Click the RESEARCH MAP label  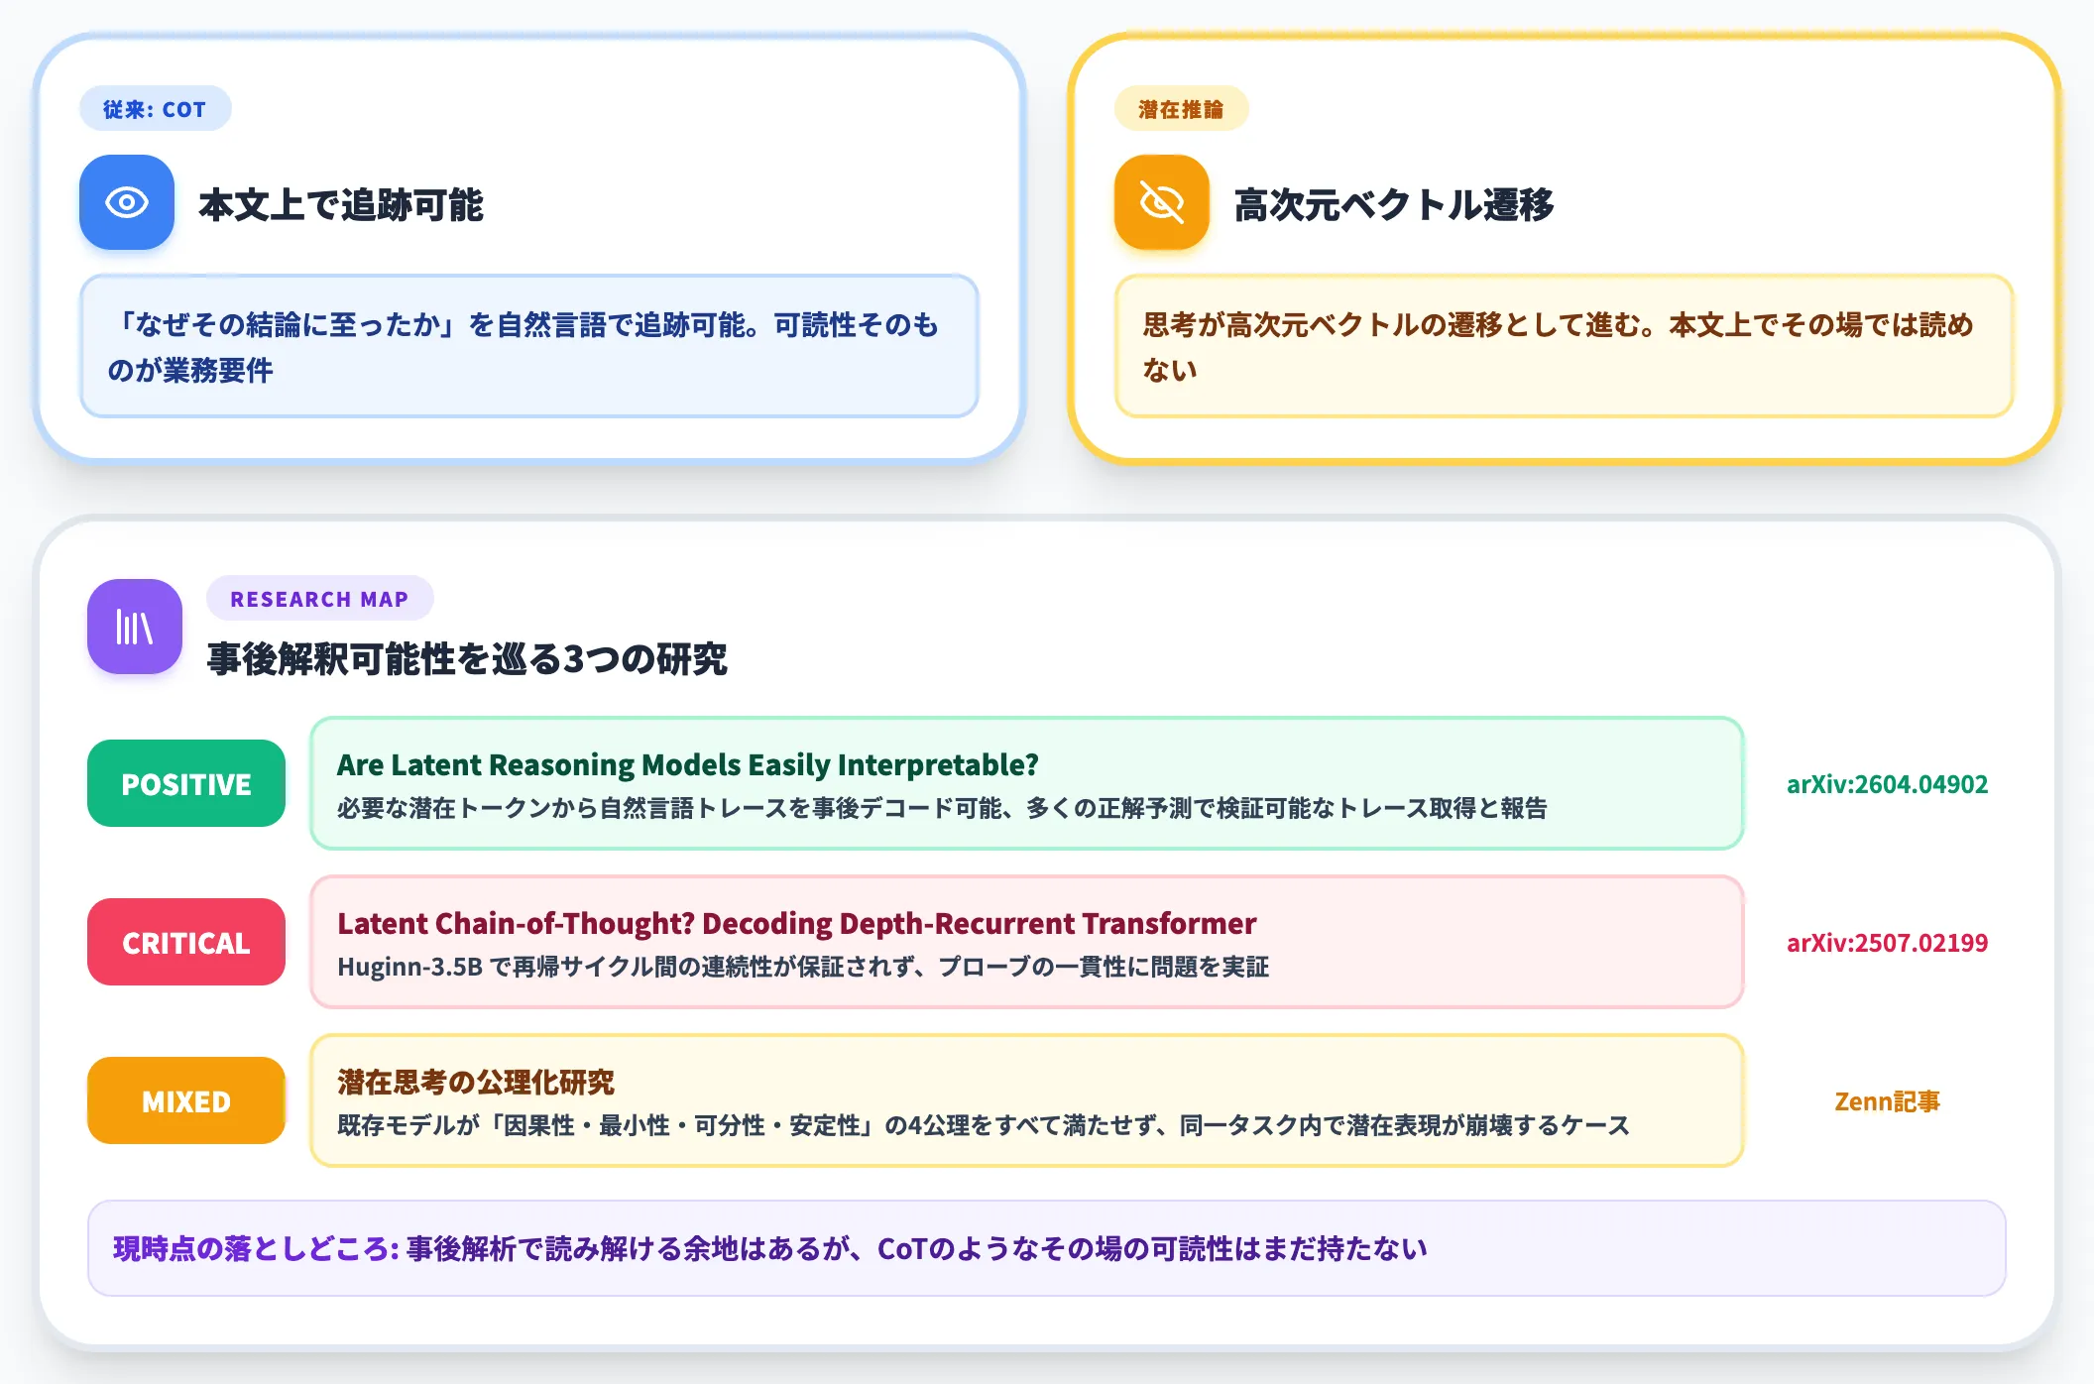(319, 599)
